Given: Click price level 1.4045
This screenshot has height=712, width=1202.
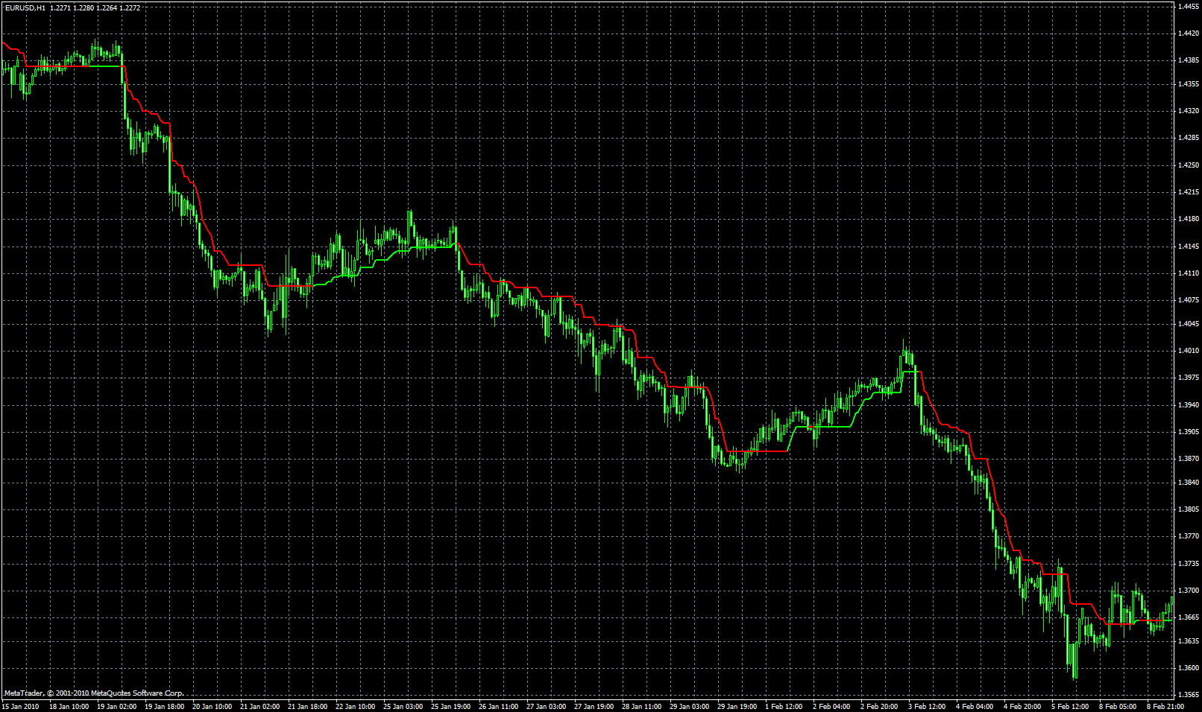Looking at the screenshot, I should coord(1189,324).
